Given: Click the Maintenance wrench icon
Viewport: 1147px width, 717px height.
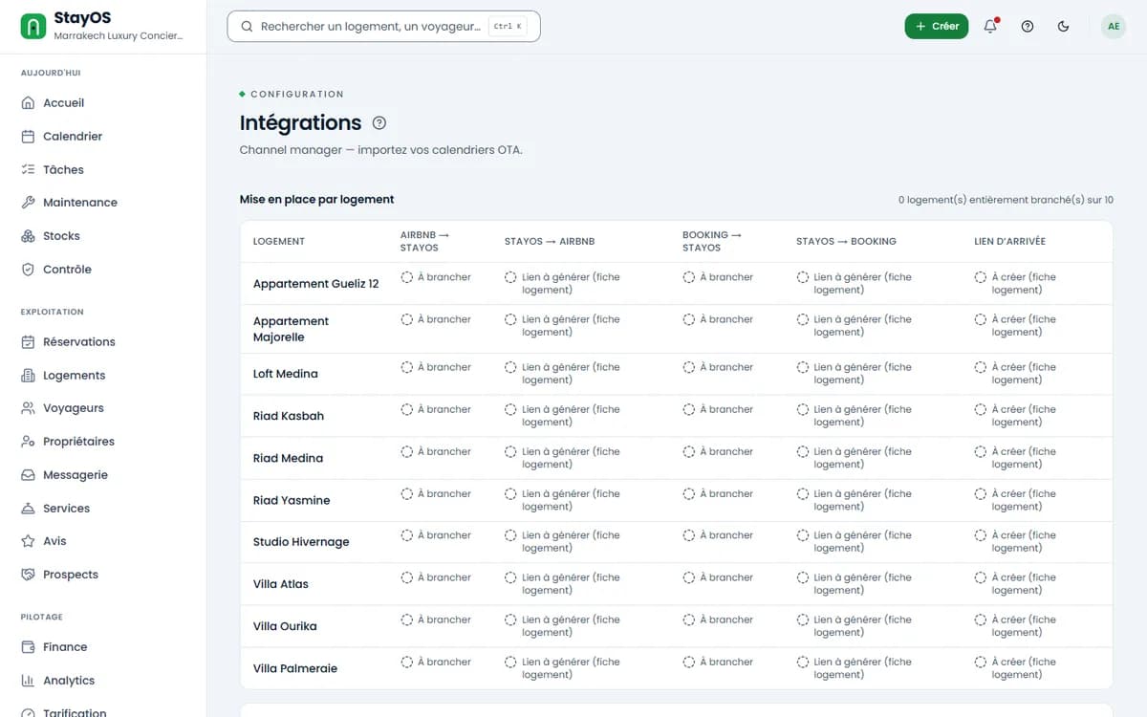Looking at the screenshot, I should pyautogui.click(x=28, y=203).
